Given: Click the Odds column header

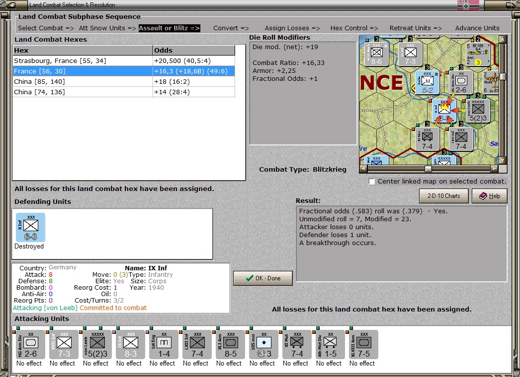Looking at the screenshot, I should click(194, 50).
